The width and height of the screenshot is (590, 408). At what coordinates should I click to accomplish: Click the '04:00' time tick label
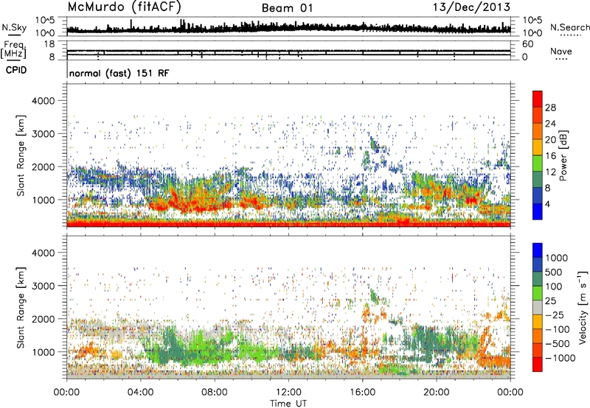click(140, 393)
